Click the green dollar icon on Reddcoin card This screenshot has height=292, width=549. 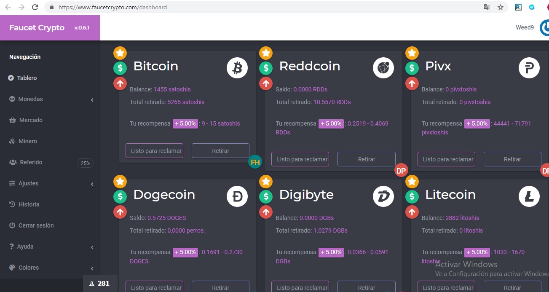[x=266, y=68]
